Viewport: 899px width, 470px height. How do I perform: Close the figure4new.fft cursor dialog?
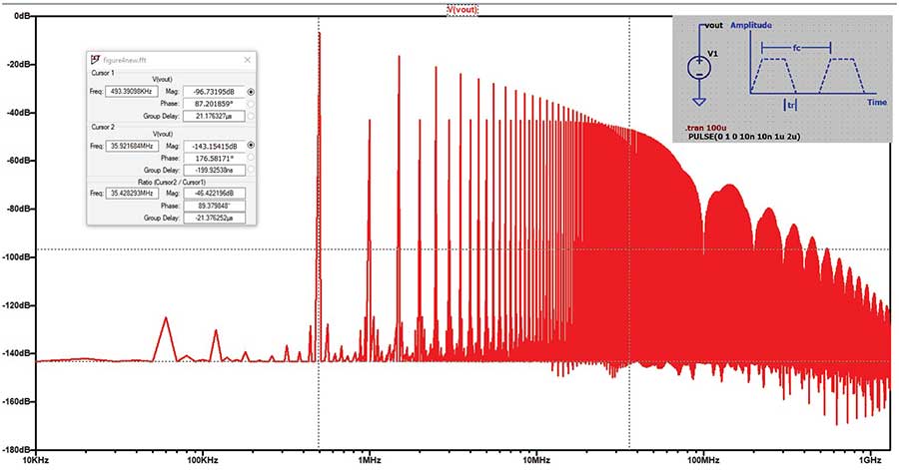[x=248, y=60]
